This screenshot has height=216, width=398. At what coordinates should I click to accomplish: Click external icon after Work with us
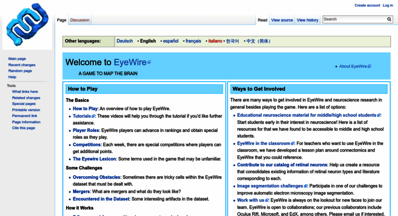click(266, 200)
